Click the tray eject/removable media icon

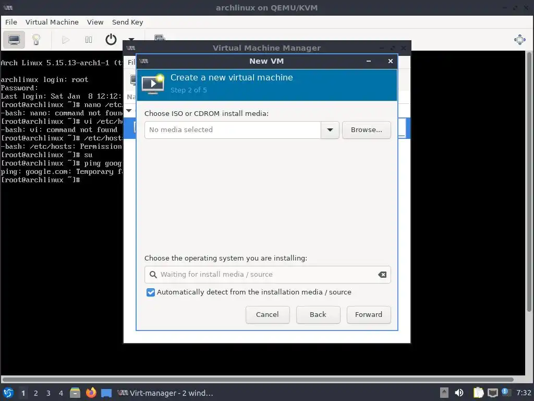(444, 393)
